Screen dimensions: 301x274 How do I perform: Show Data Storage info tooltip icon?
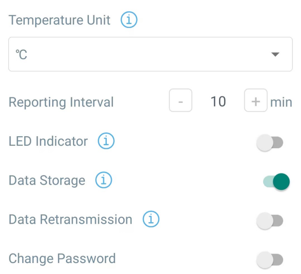(x=103, y=181)
